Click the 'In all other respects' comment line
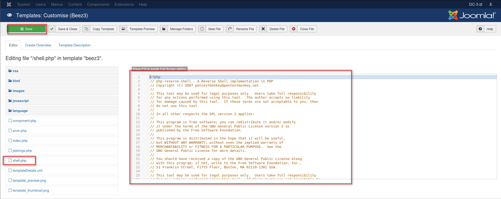The height and width of the screenshot is (199, 501). [202, 114]
